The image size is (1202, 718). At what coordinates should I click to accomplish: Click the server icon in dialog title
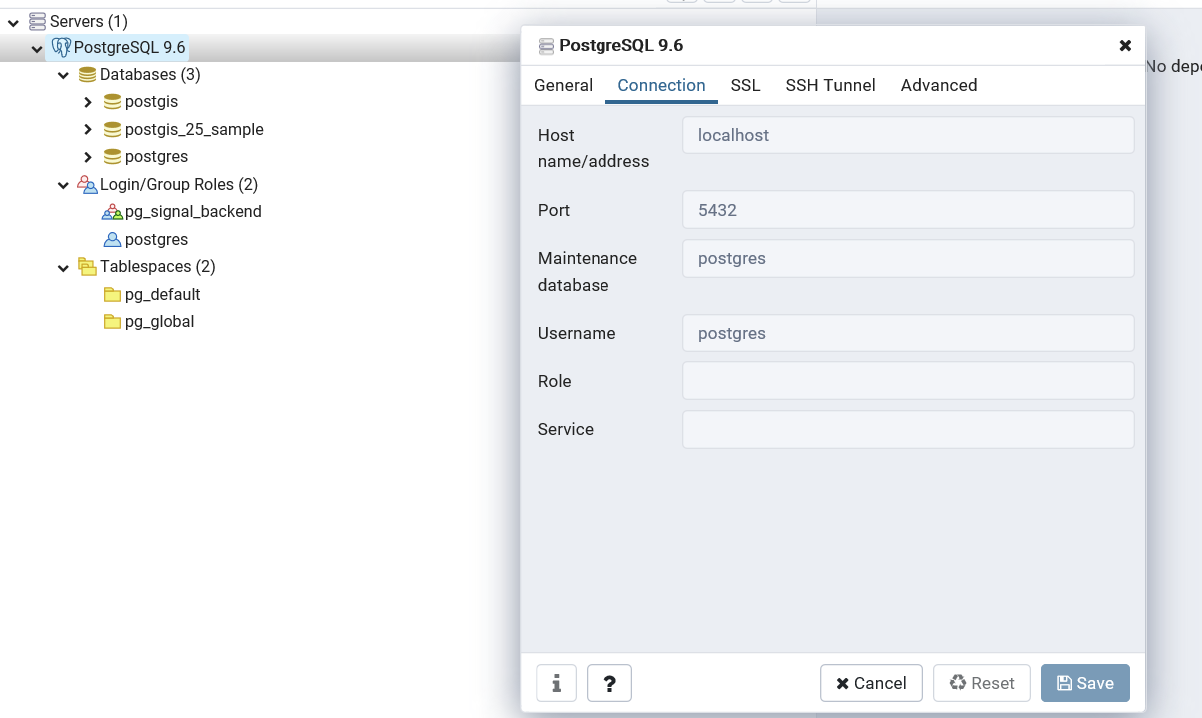pos(546,46)
